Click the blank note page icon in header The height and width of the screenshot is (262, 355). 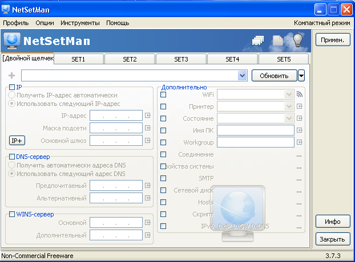[x=278, y=40]
